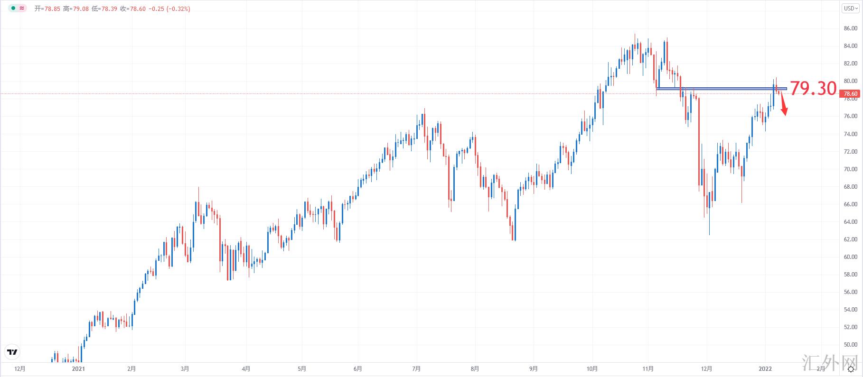863x377 pixels.
Task: Click the 10月 time axis label
Action: (592, 369)
